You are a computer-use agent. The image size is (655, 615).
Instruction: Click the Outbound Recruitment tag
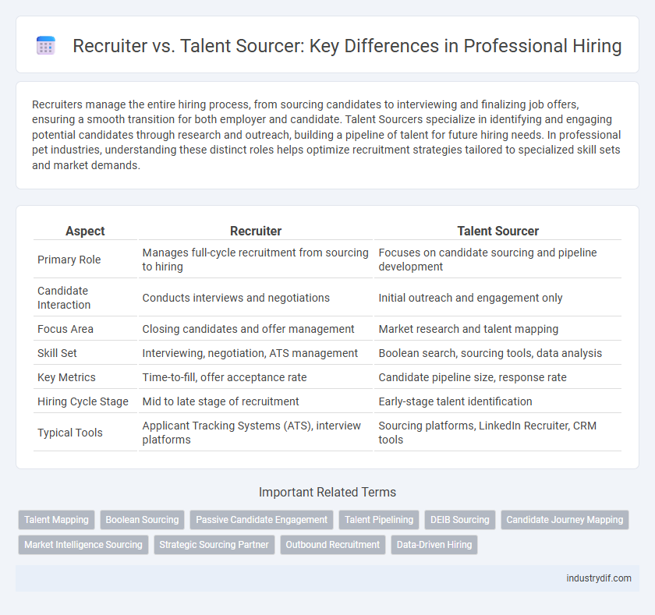click(332, 545)
